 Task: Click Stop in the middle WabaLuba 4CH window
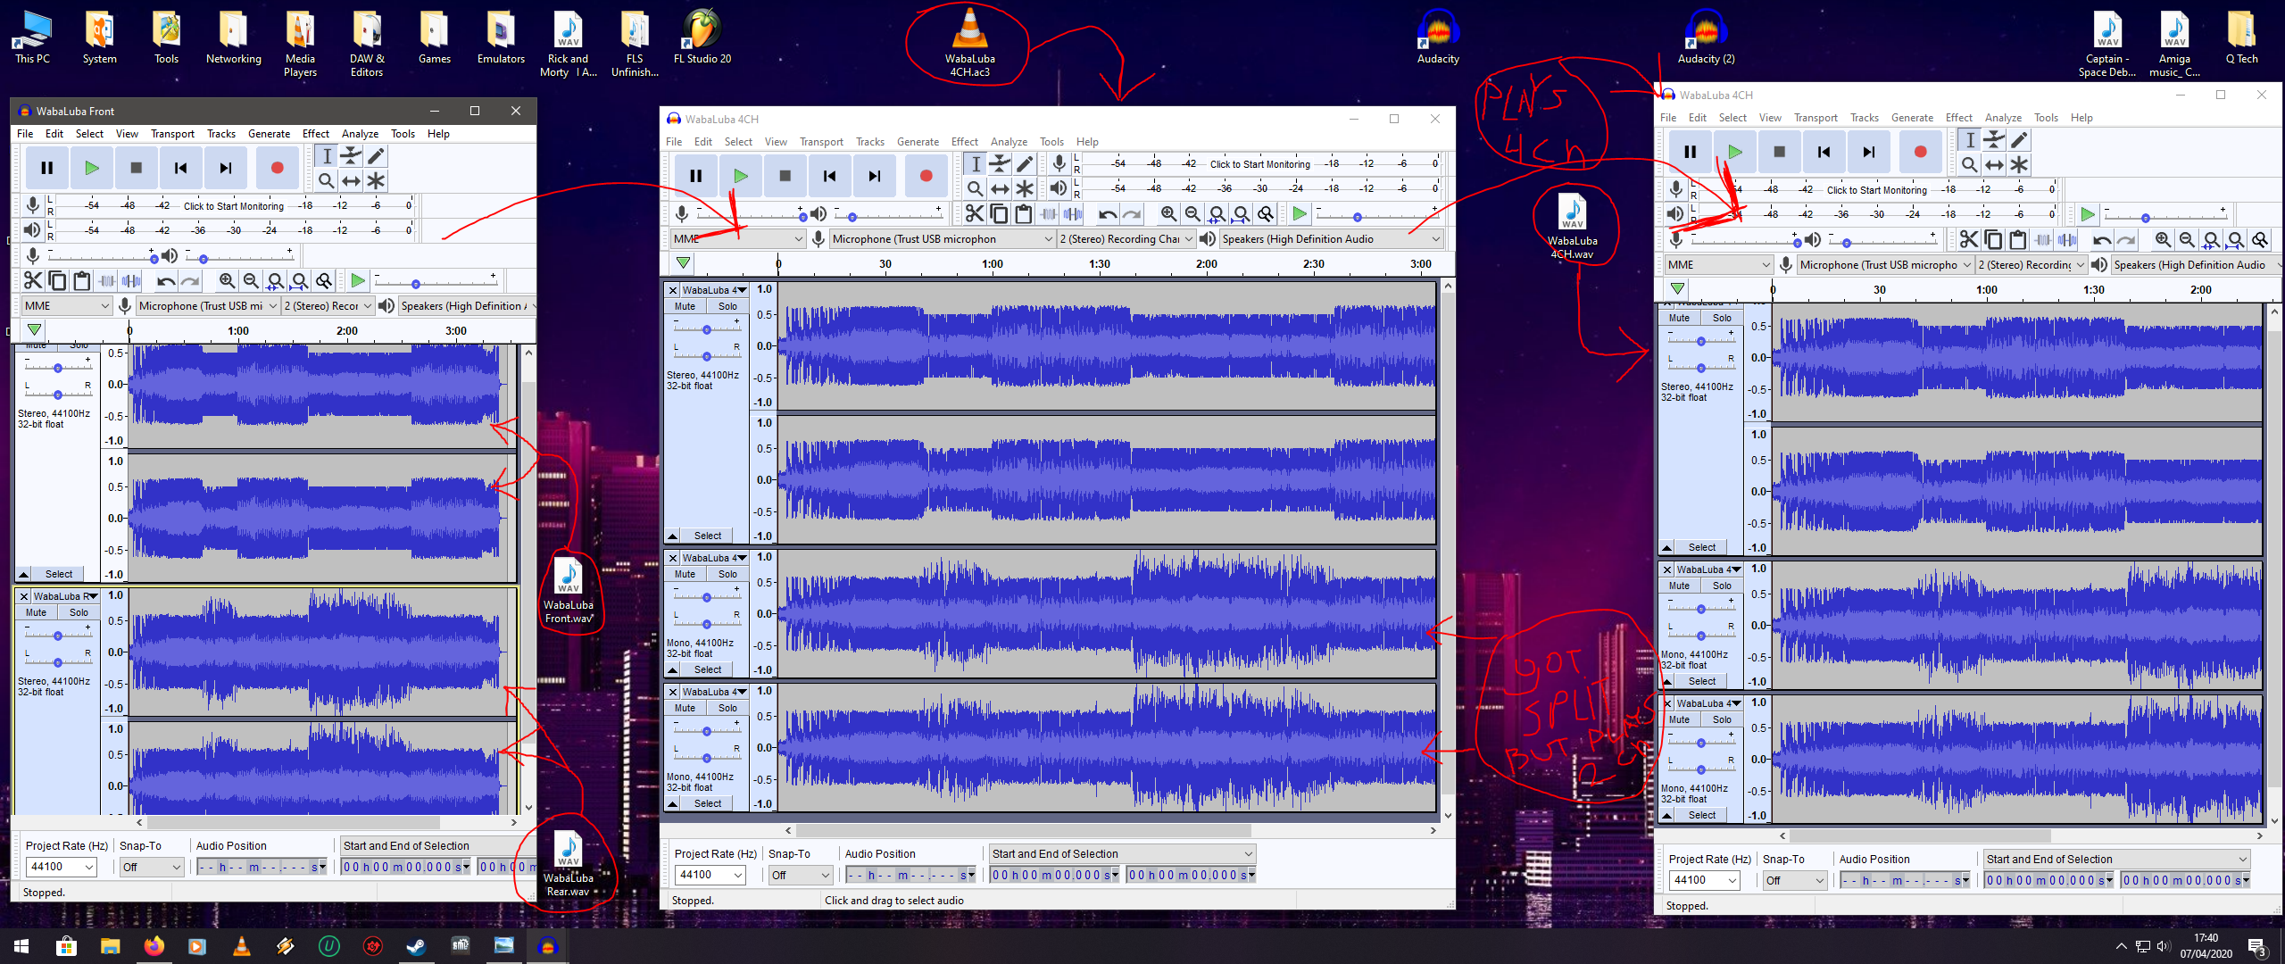click(785, 176)
